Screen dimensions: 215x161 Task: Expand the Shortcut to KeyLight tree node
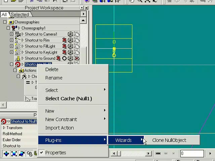coord(12,52)
